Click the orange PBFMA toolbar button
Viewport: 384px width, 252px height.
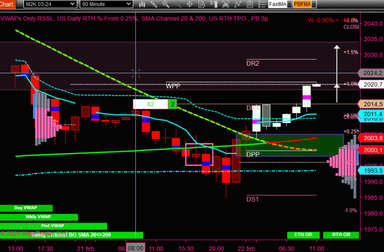[x=302, y=4]
